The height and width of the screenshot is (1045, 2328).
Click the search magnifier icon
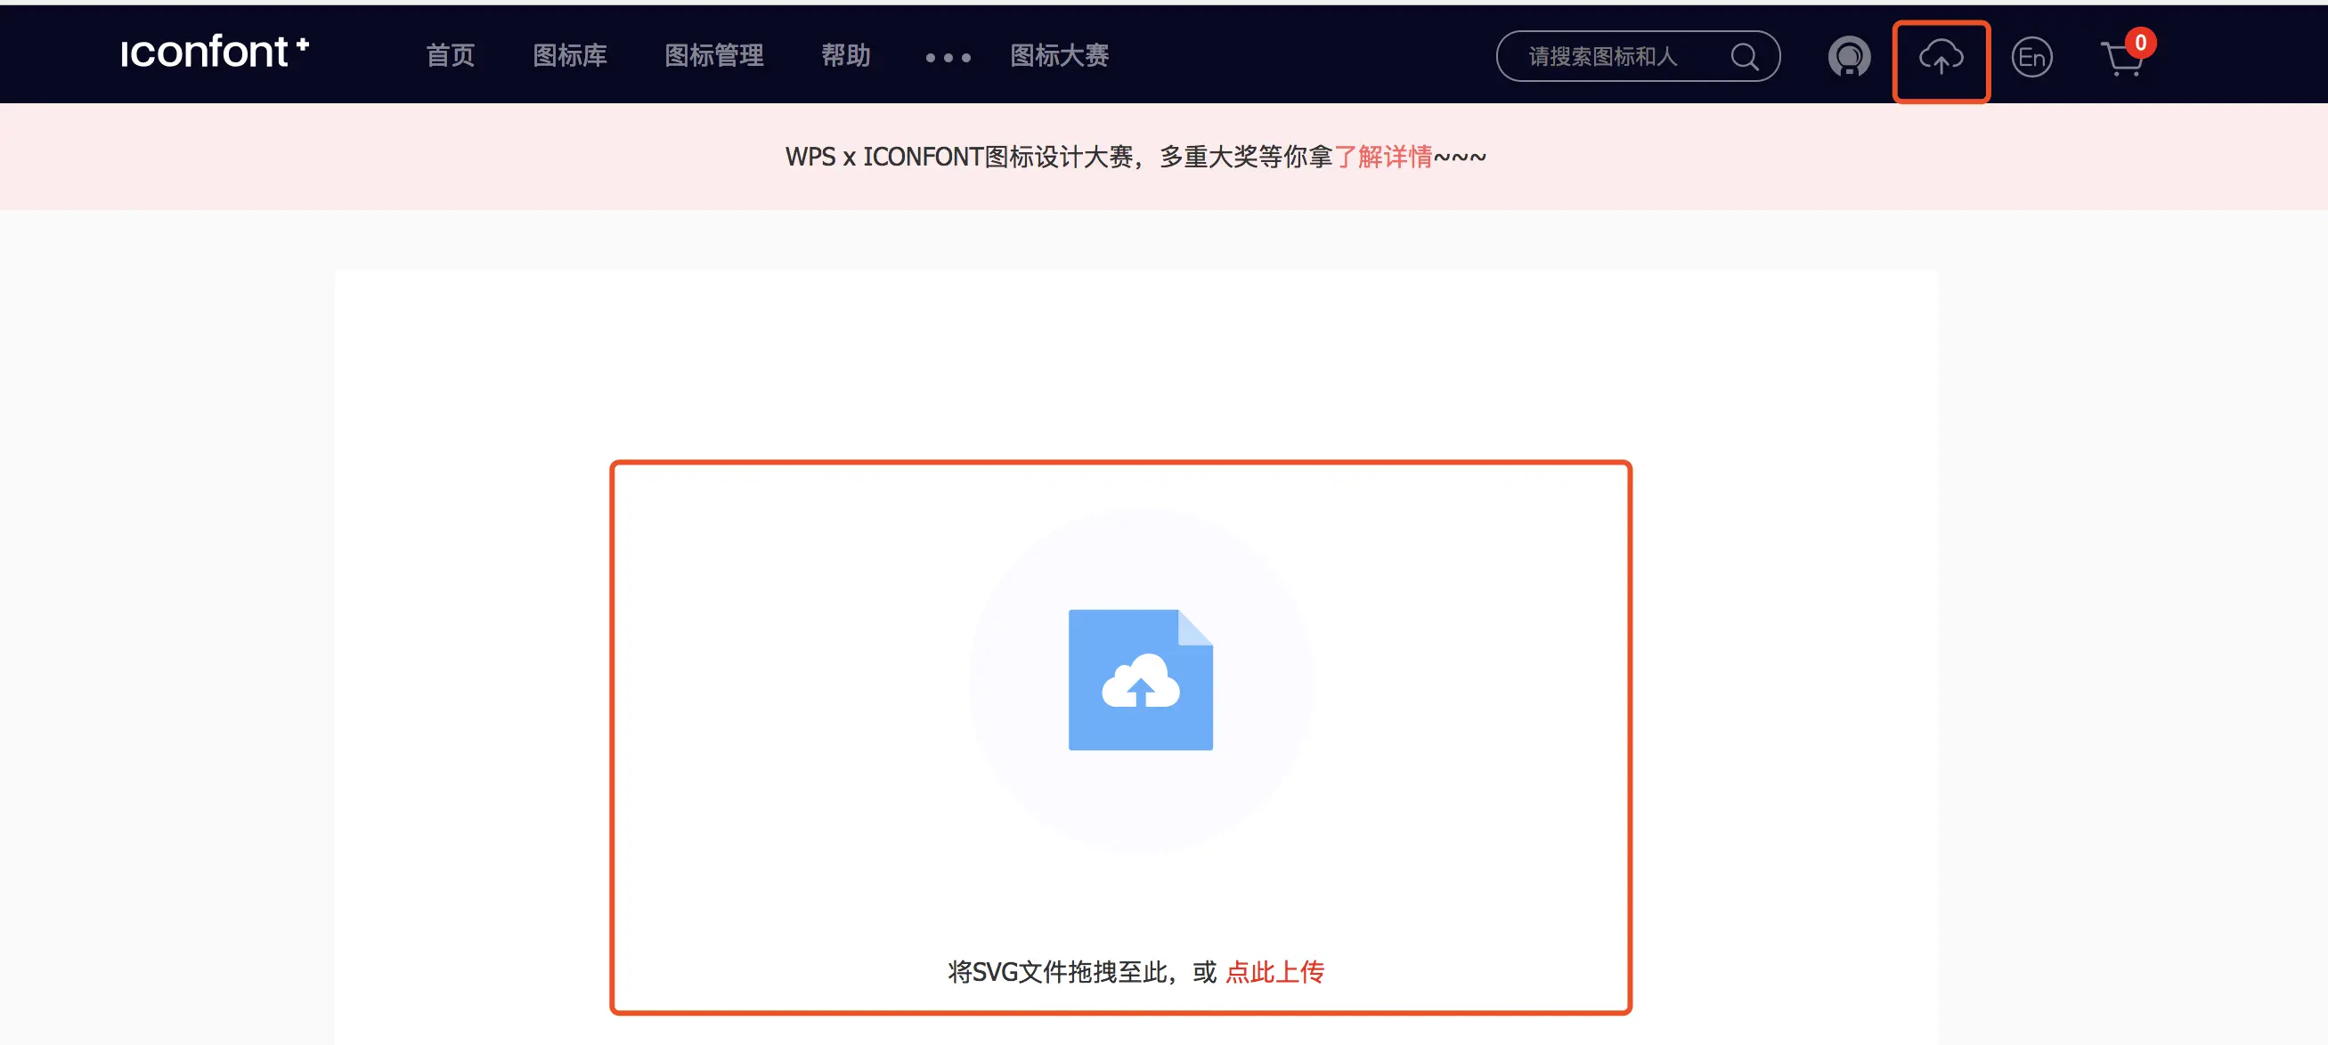pyautogui.click(x=1744, y=56)
